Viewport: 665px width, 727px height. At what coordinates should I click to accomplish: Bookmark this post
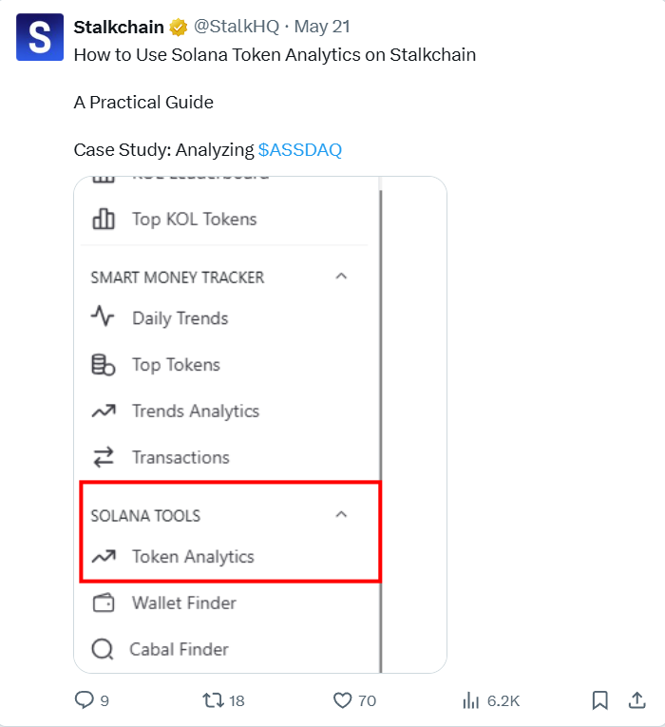tap(600, 700)
